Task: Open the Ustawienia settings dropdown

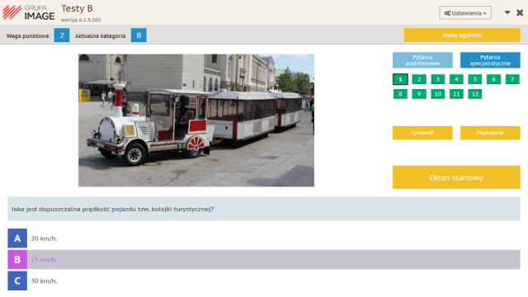Action: [x=465, y=13]
